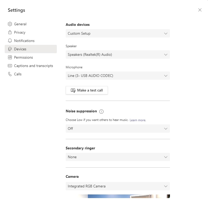Close the Settings dialog
The image size is (208, 208).
200,10
